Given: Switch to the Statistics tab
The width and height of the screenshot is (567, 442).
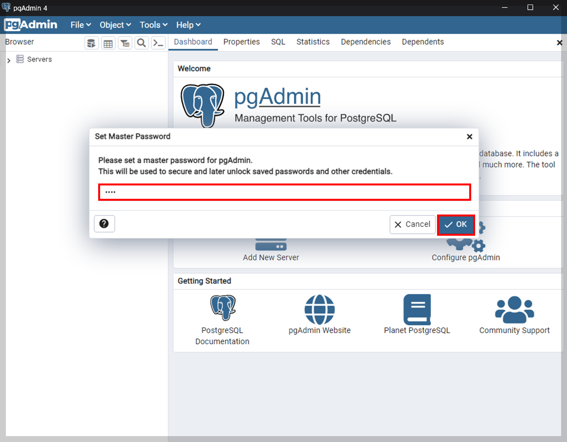Looking at the screenshot, I should coord(313,42).
